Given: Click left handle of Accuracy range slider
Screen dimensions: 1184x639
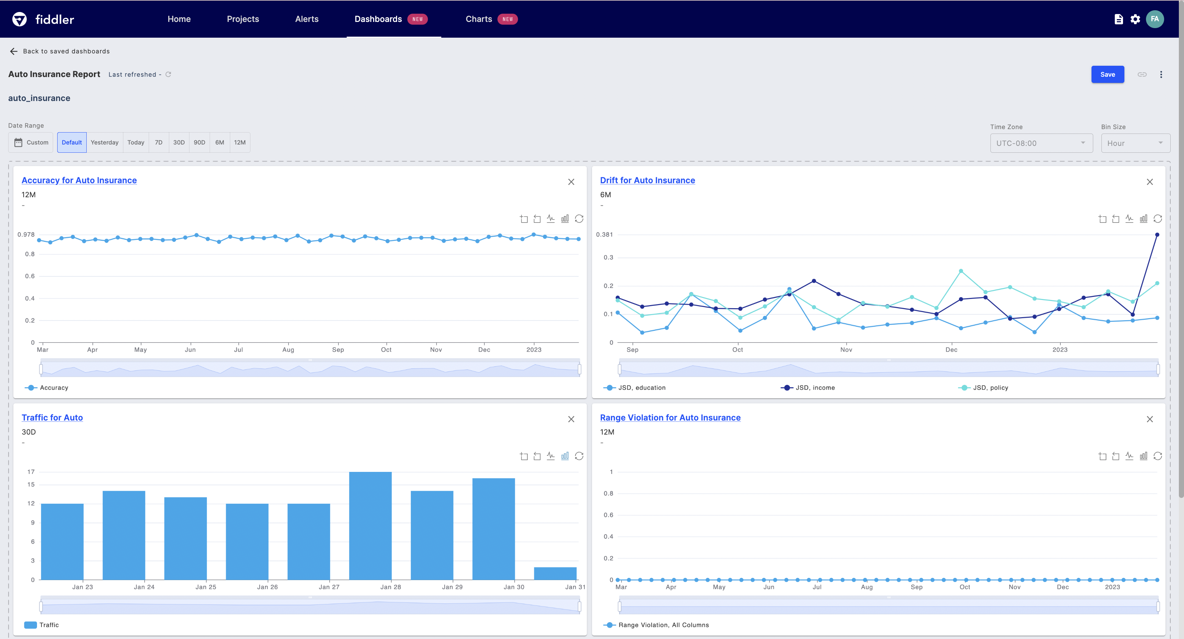Looking at the screenshot, I should pyautogui.click(x=41, y=369).
